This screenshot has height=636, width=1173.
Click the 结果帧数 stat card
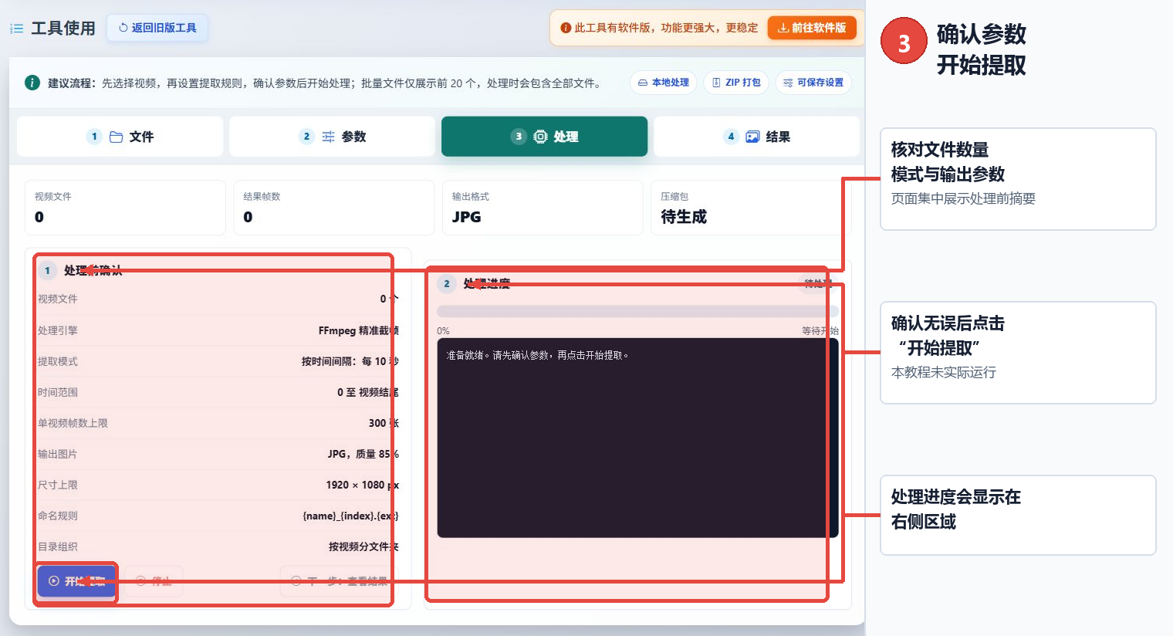coord(334,208)
